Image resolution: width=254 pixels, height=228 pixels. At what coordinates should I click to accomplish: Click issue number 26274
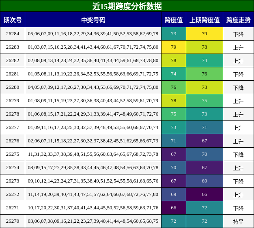(x=13, y=168)
